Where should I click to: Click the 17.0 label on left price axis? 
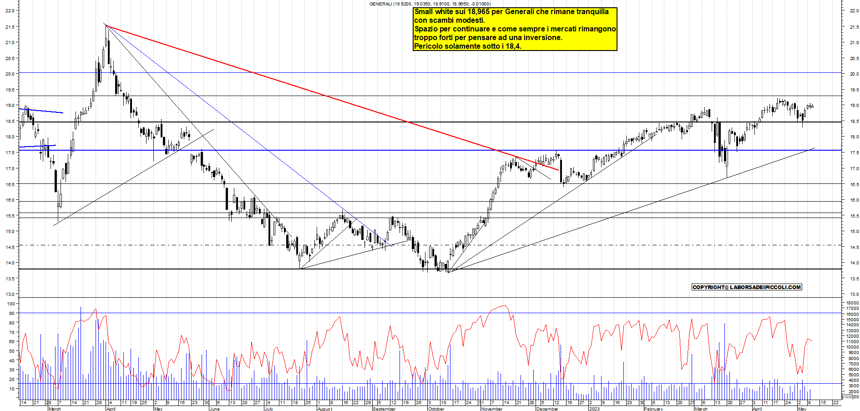click(10, 169)
